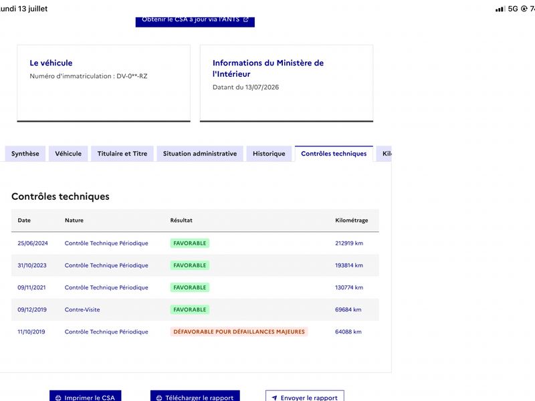This screenshot has height=401, width=535.
Task: Click the external link icon on ANTS button
Action: tap(245, 19)
